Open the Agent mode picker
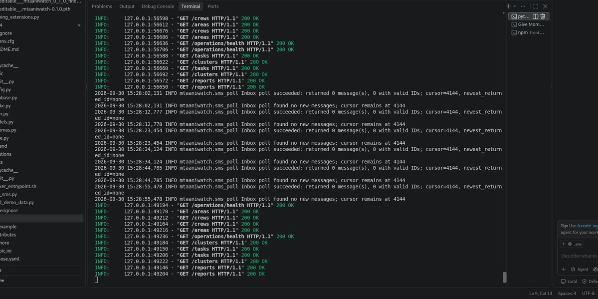This screenshot has height=299, width=598. [x=580, y=269]
